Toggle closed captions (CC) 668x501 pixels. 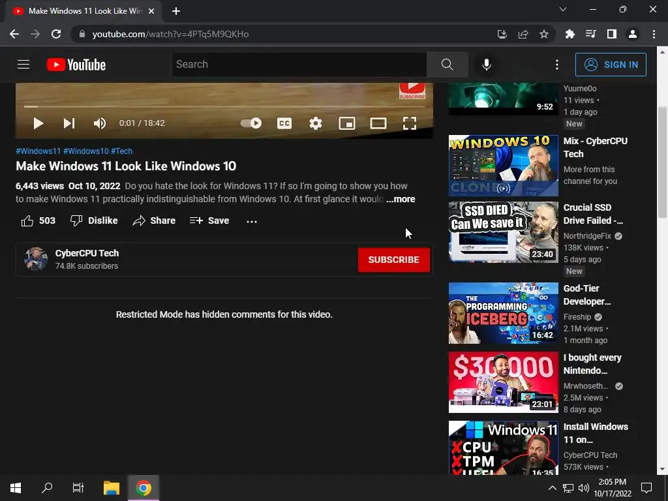point(284,123)
